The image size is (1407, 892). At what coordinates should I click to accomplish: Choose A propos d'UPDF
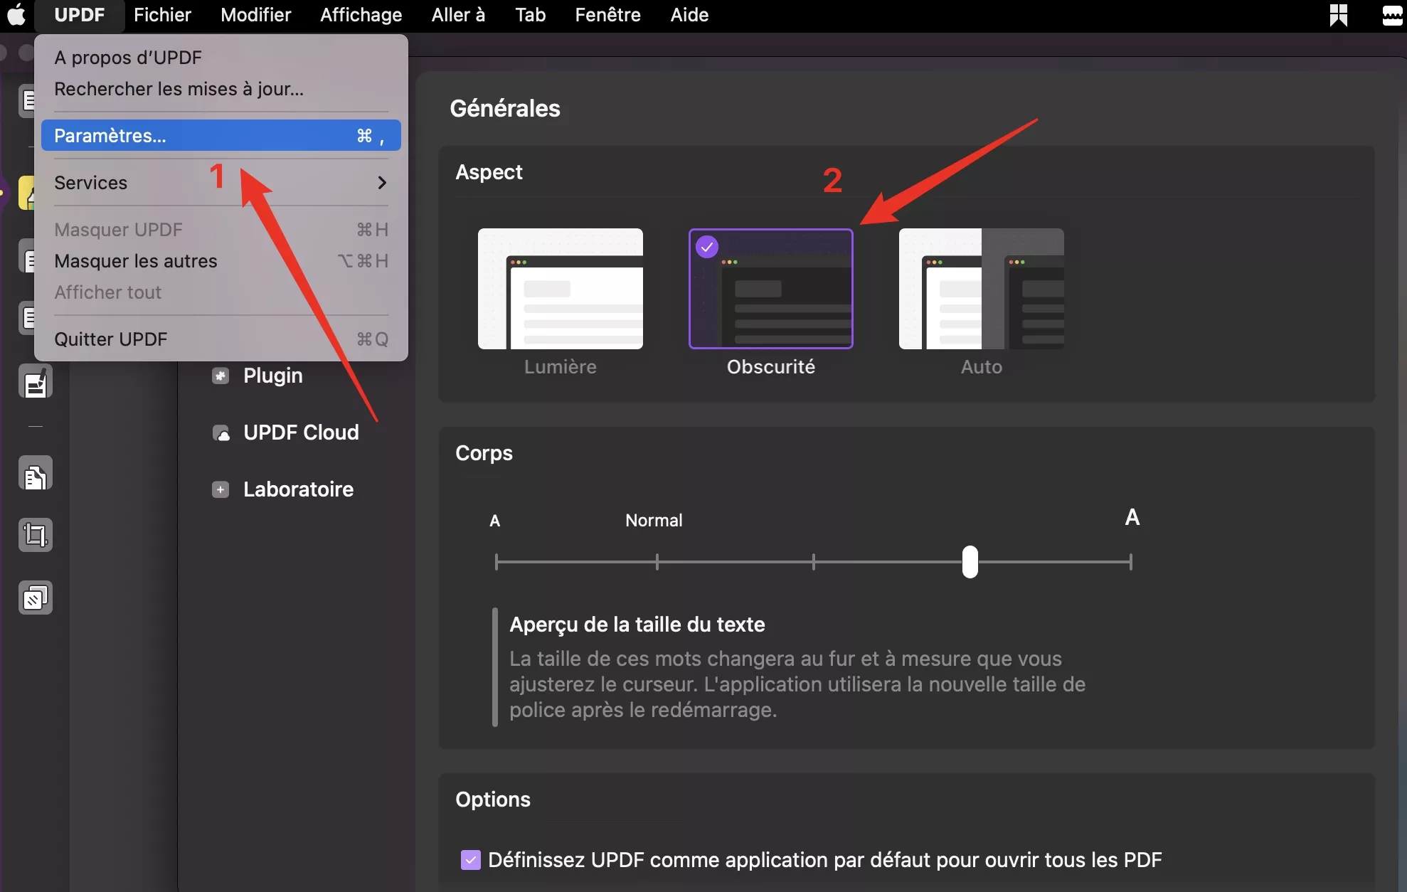(221, 58)
